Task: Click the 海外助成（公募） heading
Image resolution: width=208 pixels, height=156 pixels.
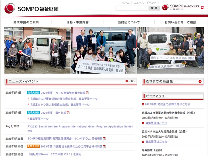Action: click(x=152, y=150)
